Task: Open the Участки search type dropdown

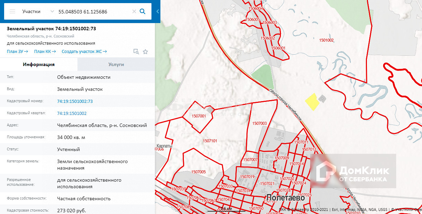Action: (x=38, y=11)
